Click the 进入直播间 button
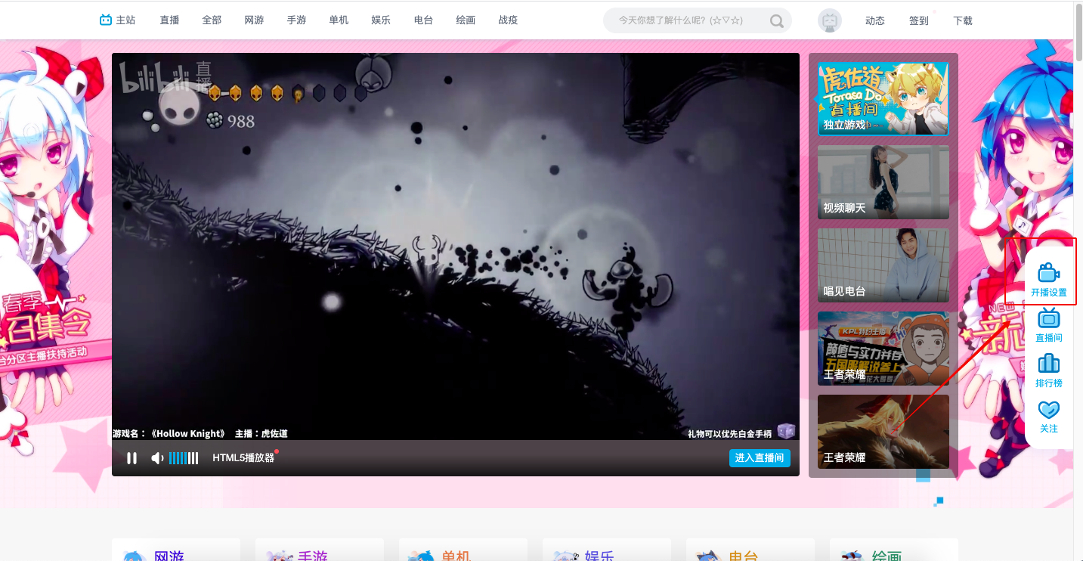Image resolution: width=1083 pixels, height=561 pixels. (x=760, y=457)
